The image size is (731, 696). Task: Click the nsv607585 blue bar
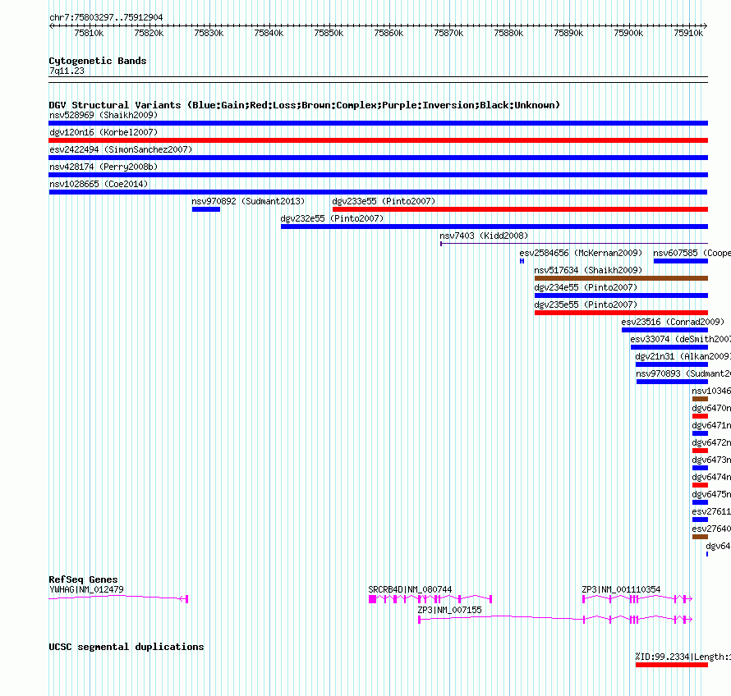click(681, 261)
